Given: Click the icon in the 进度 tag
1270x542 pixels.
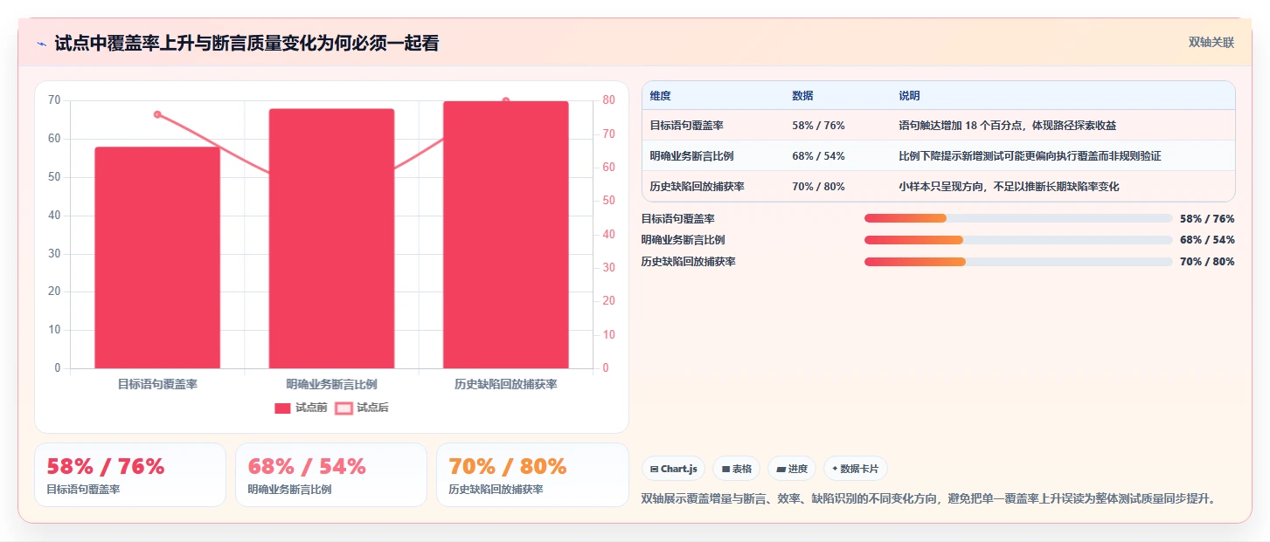Looking at the screenshot, I should [781, 469].
